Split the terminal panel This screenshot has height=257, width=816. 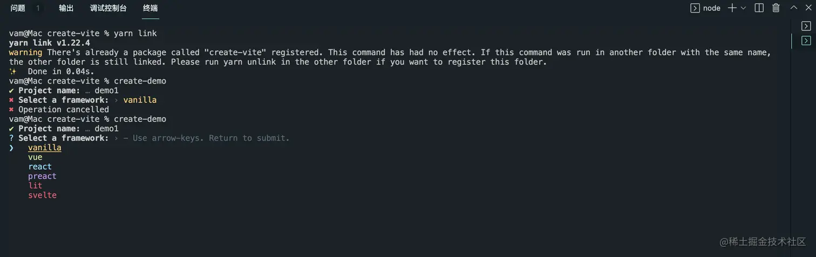coord(759,8)
